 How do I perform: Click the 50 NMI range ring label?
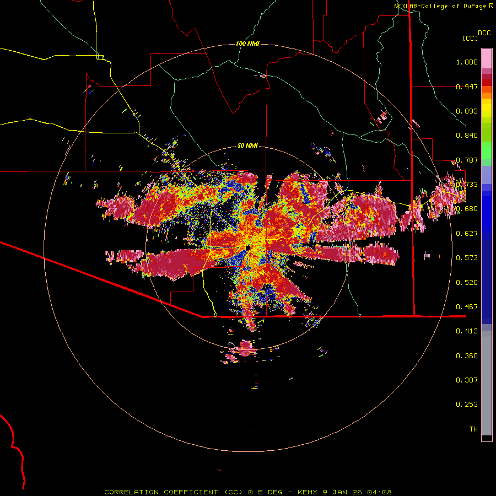[x=247, y=145]
